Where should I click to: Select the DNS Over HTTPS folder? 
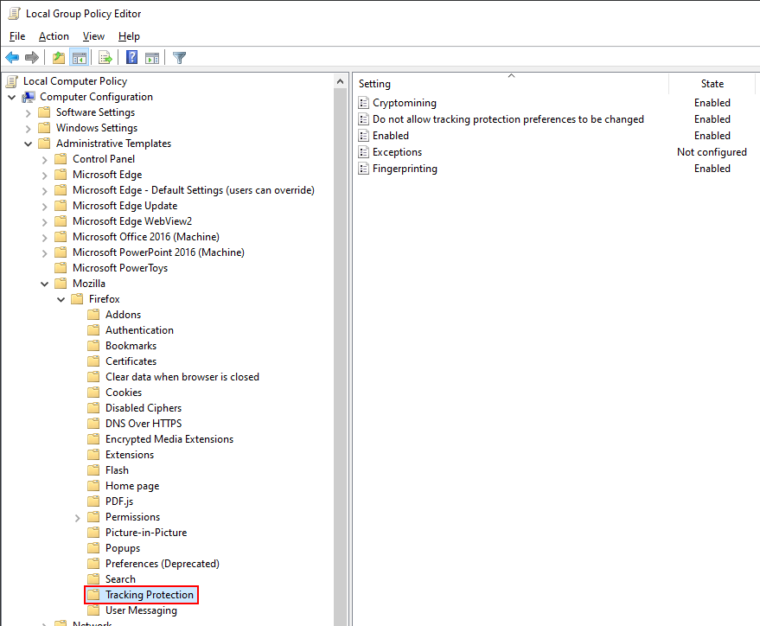pos(144,424)
